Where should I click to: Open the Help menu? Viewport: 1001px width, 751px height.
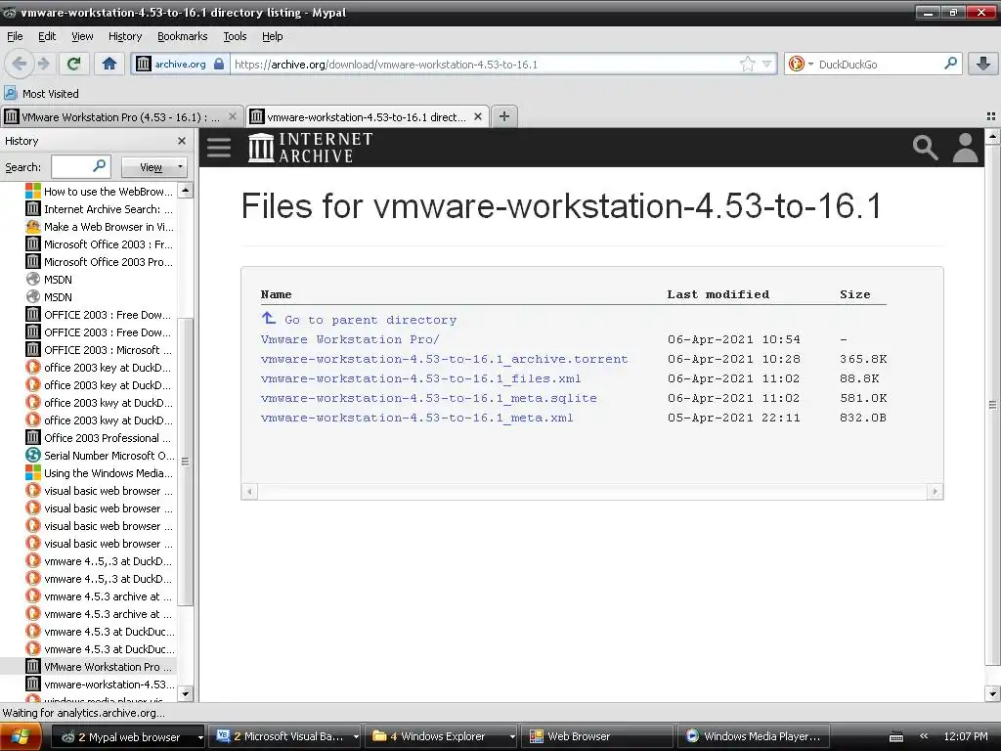pyautogui.click(x=273, y=36)
